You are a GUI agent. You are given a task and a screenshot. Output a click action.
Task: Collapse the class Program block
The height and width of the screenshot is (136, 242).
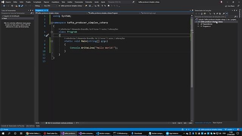(52, 32)
